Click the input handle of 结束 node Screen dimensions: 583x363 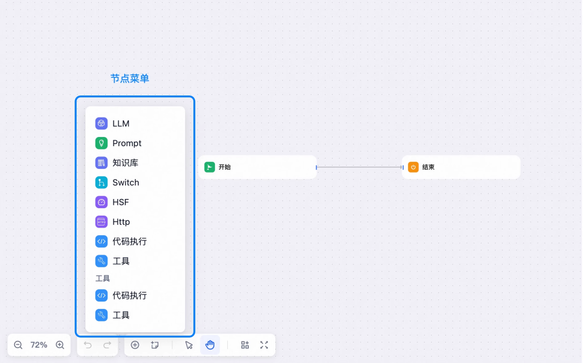coord(403,168)
